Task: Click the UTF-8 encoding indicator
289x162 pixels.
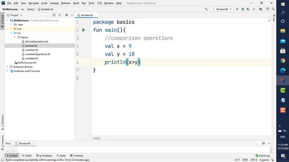Action: tap(254, 160)
